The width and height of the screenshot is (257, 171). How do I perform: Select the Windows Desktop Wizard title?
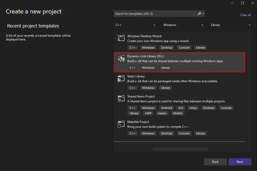tap(144, 36)
